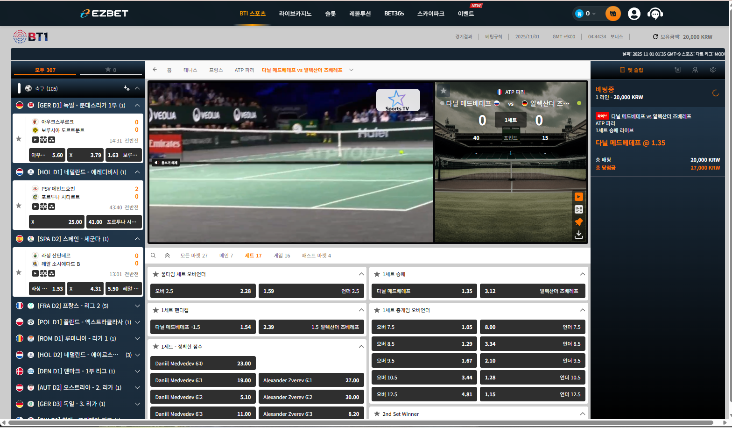Image resolution: width=732 pixels, height=428 pixels.
Task: Click the user profile icon in header
Action: pos(634,14)
